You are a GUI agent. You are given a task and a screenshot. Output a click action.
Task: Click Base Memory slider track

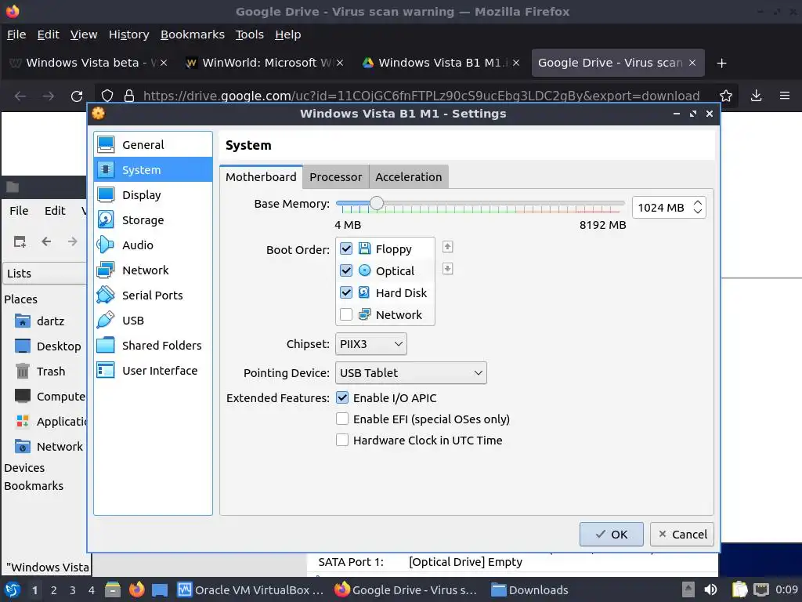tap(480, 204)
